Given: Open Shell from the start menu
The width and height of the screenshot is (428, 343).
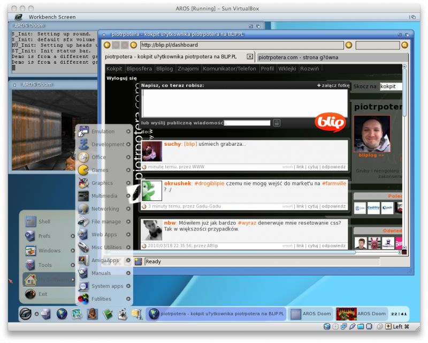Looking at the screenshot, I should tap(48, 221).
